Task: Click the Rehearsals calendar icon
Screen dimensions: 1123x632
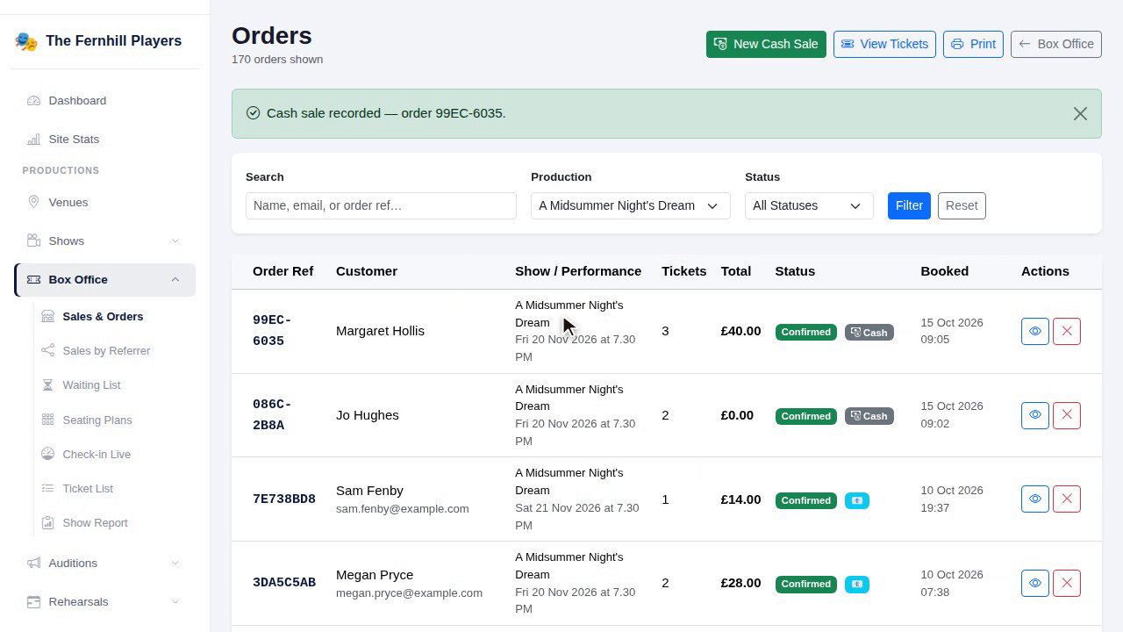Action: (x=33, y=602)
